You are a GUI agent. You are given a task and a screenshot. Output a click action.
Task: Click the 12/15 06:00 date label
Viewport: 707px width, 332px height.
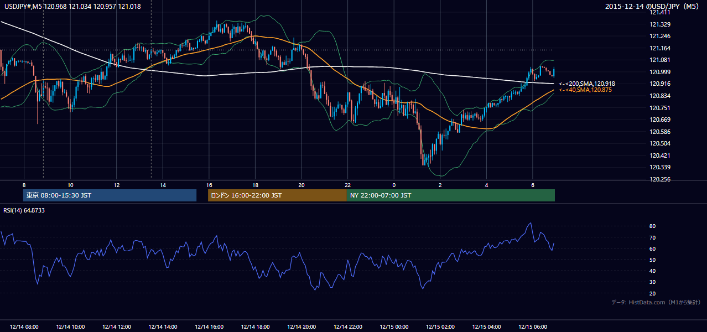coord(533,327)
